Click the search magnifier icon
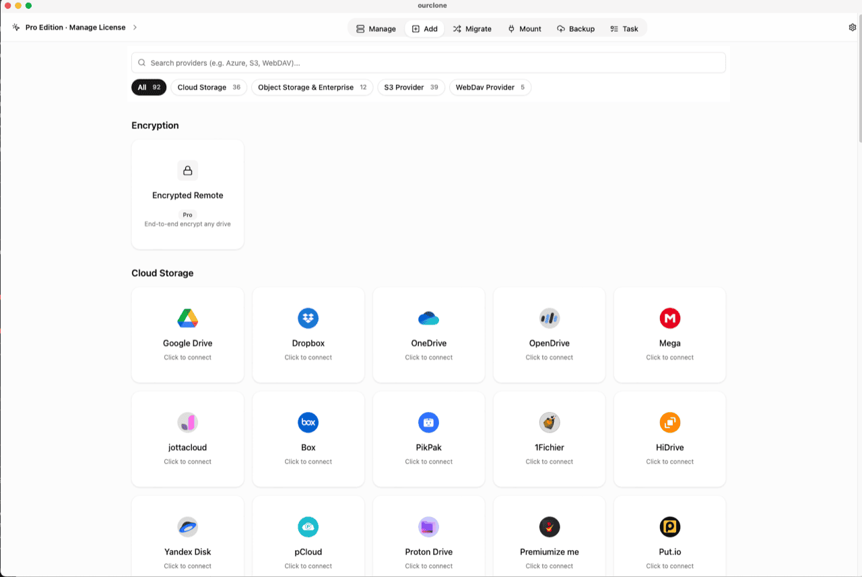The image size is (862, 577). pos(142,63)
